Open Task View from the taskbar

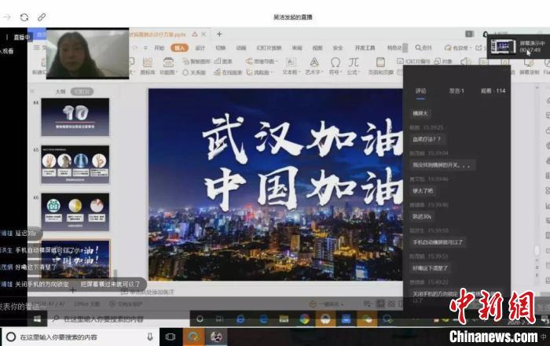[170, 336]
